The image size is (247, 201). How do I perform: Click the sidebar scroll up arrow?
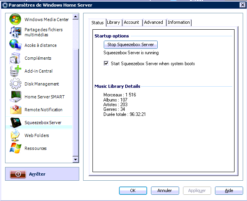(76, 16)
